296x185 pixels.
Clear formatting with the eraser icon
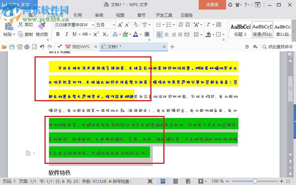point(136,25)
